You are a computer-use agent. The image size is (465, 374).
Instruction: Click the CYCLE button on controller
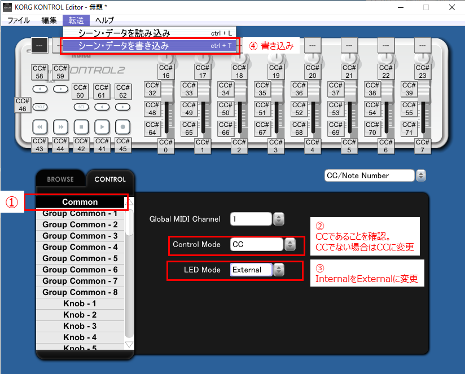(x=40, y=107)
